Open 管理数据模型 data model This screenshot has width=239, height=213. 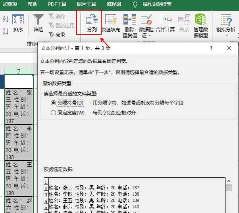201,26
